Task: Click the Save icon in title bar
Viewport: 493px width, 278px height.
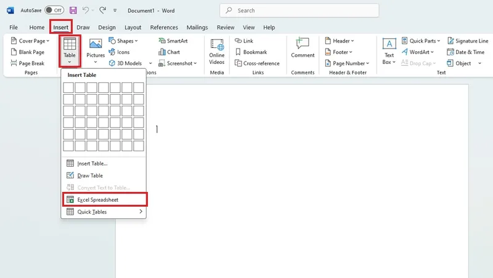Action: 73,10
